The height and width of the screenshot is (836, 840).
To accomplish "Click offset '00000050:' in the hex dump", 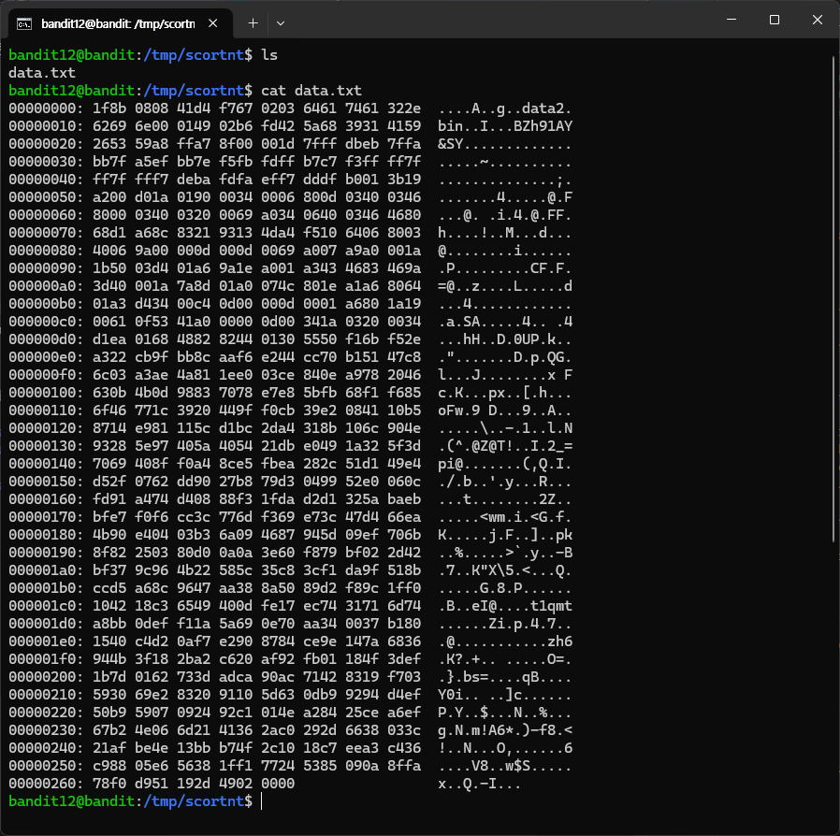I will 46,197.
